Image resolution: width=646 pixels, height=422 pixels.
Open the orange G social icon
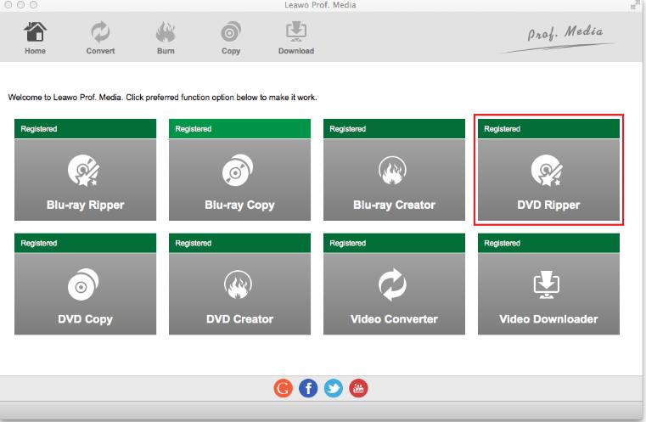tap(283, 388)
